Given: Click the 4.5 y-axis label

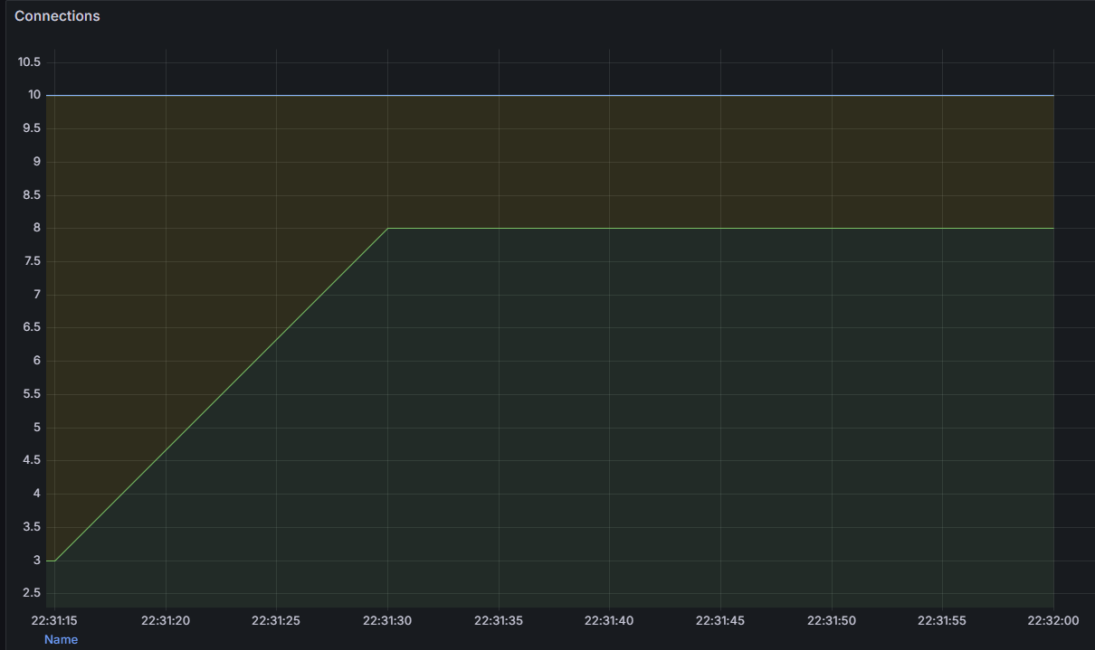Looking at the screenshot, I should [33, 460].
